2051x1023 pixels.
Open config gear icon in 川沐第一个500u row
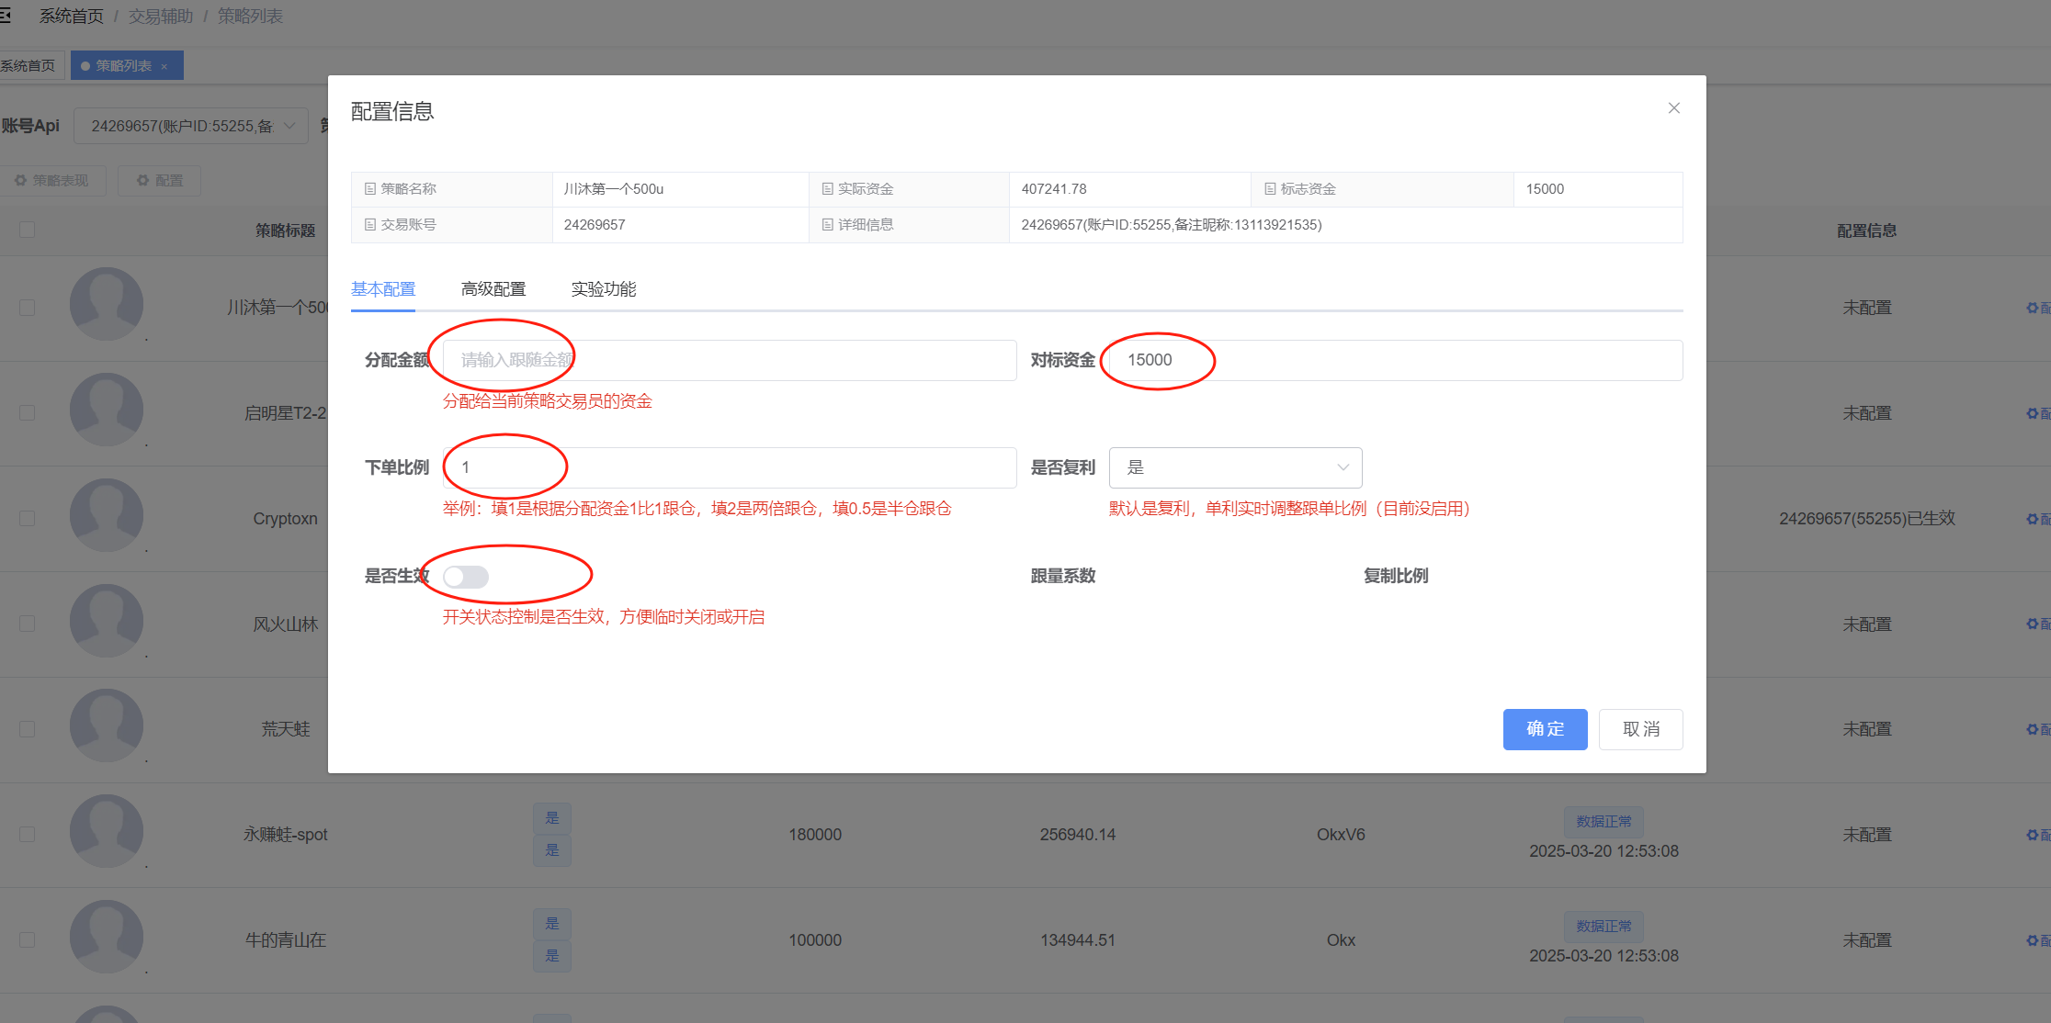(x=2032, y=308)
